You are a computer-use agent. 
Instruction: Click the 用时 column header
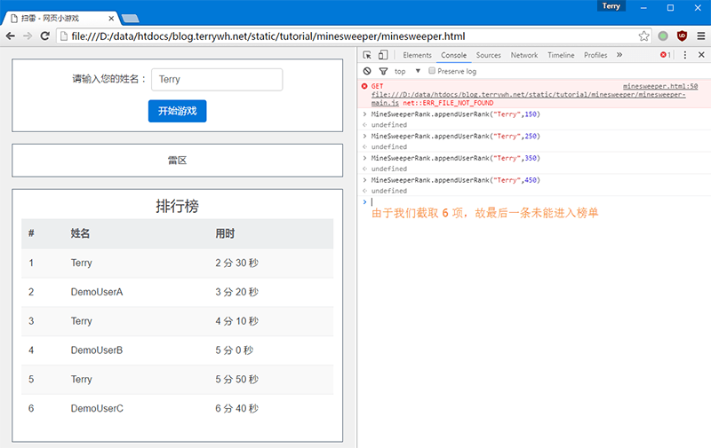[225, 233]
